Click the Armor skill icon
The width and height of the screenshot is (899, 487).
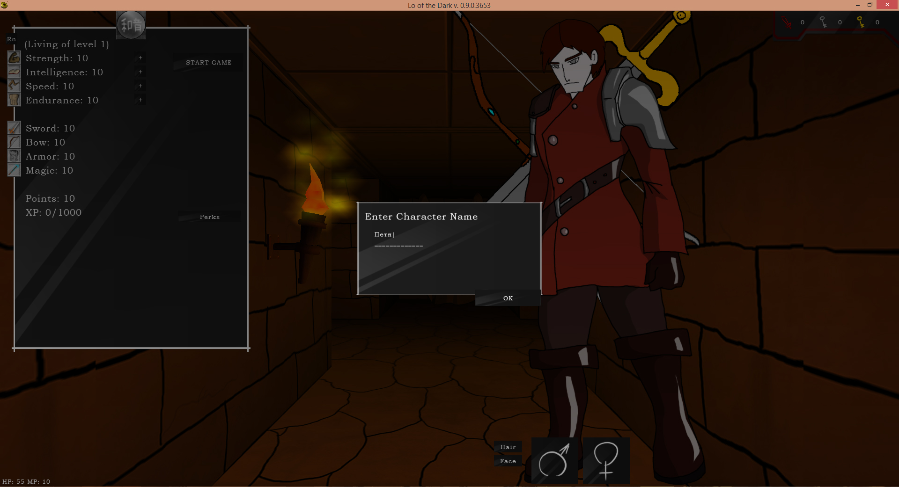pos(14,156)
